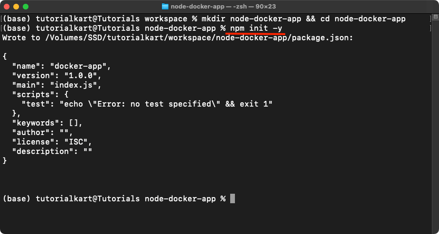Click the mark bracket beside the npm init line

tap(1, 28)
